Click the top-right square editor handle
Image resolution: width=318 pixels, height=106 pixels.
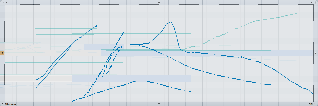point(312,2)
